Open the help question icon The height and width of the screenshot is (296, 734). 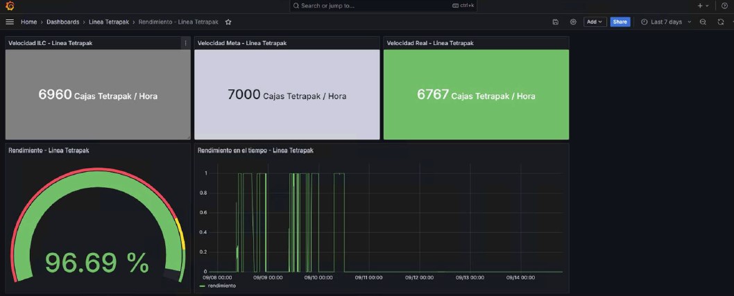click(725, 6)
